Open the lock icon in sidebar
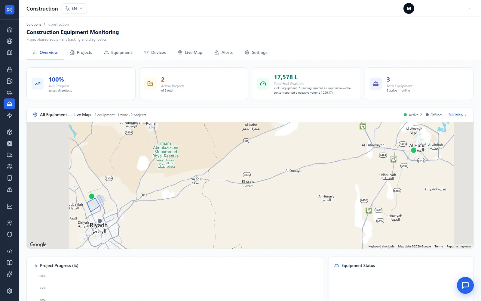The width and height of the screenshot is (481, 301). tap(10, 70)
